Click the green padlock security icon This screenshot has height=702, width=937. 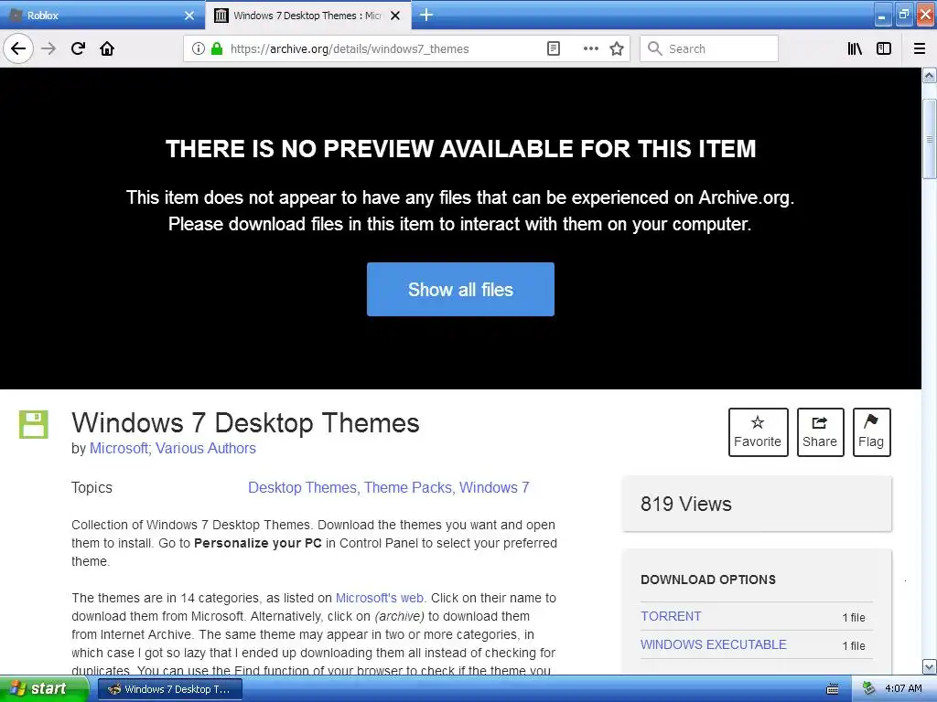click(217, 49)
